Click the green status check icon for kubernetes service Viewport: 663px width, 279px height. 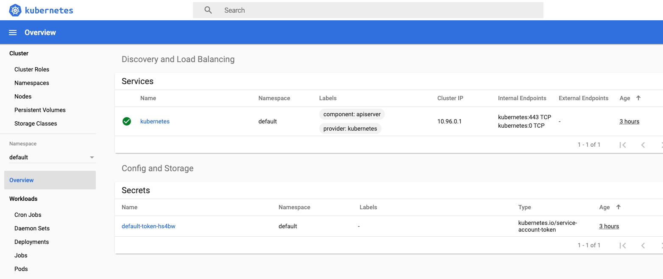(126, 121)
